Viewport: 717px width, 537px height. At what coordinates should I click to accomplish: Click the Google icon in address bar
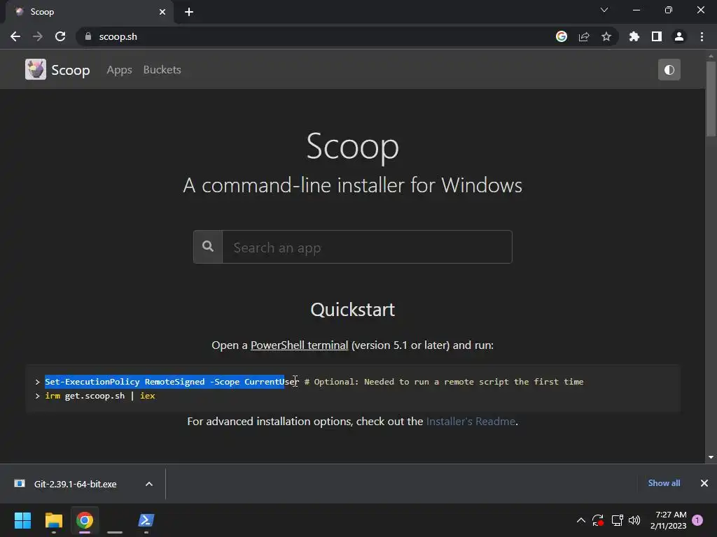[x=562, y=36]
